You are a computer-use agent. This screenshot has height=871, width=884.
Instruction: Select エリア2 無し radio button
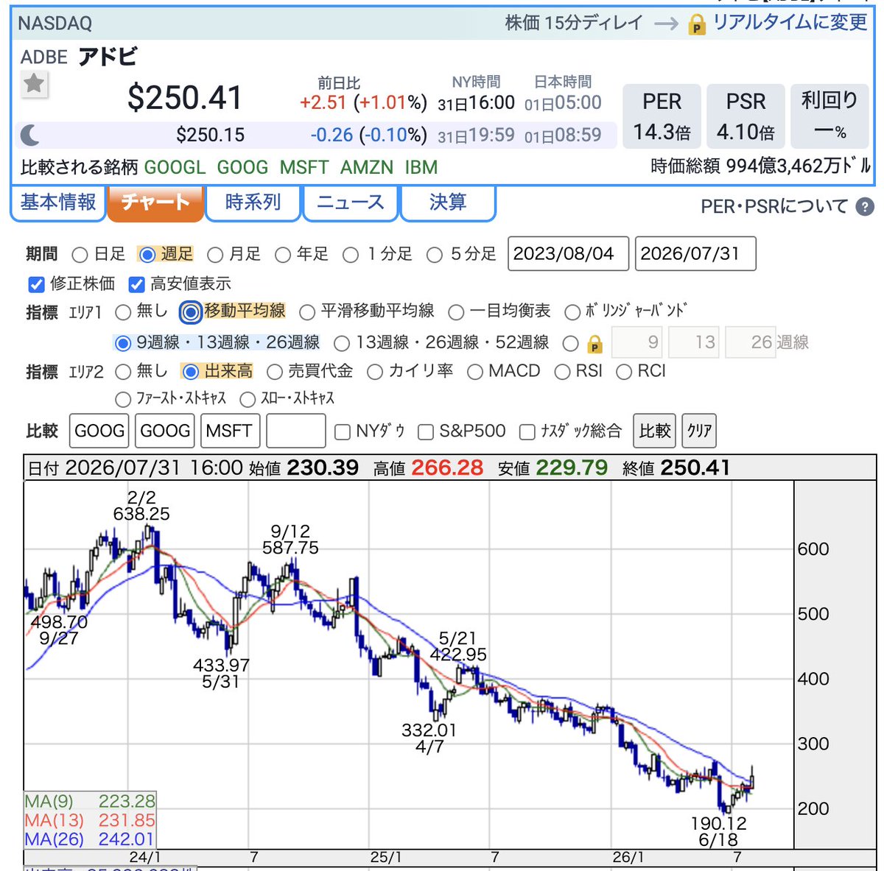(x=123, y=372)
